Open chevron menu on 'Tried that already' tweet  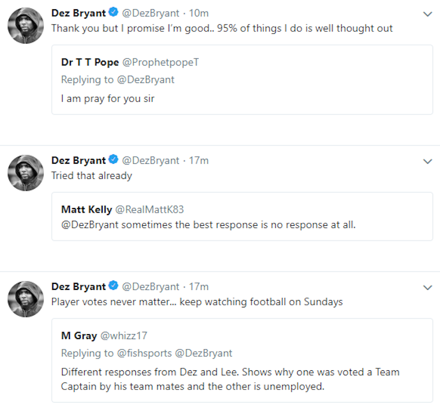(x=428, y=161)
